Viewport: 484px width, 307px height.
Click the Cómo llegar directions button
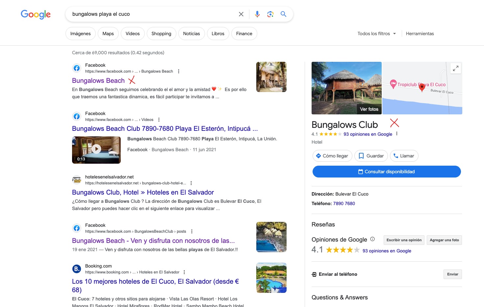332,156
